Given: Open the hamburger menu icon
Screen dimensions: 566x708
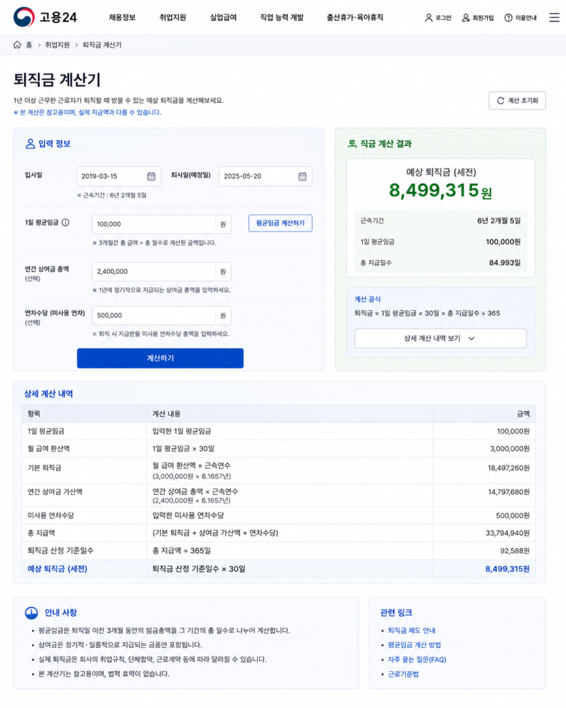Looking at the screenshot, I should click(x=554, y=17).
